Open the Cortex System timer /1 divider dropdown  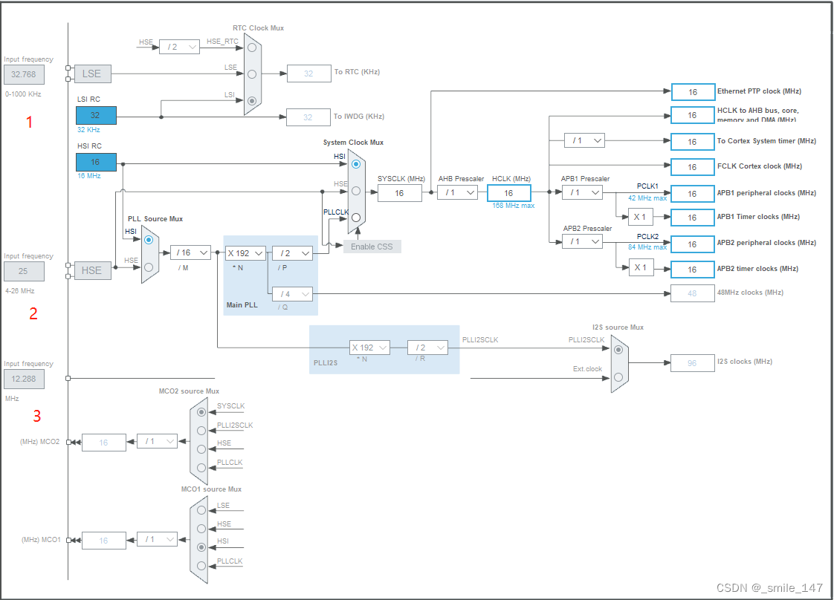tap(585, 140)
